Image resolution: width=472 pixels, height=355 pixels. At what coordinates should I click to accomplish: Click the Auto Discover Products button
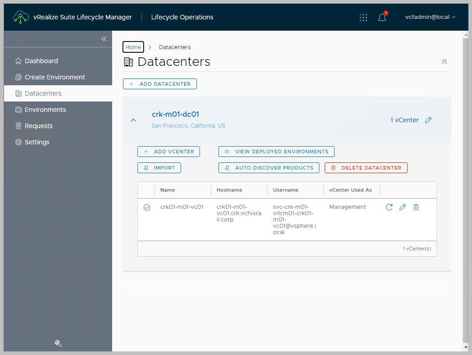pos(268,168)
